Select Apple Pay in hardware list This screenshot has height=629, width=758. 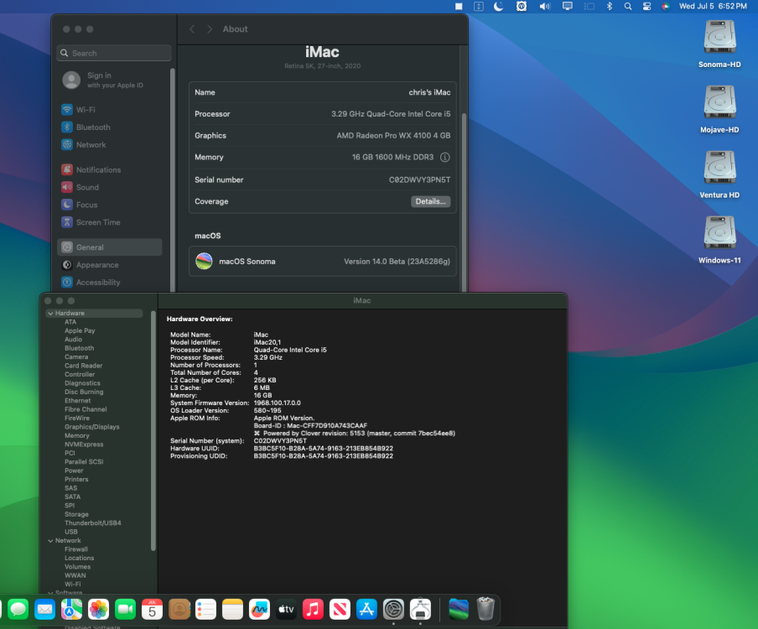point(80,330)
